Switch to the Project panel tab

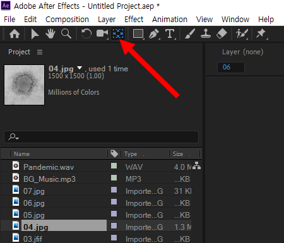[x=19, y=52]
